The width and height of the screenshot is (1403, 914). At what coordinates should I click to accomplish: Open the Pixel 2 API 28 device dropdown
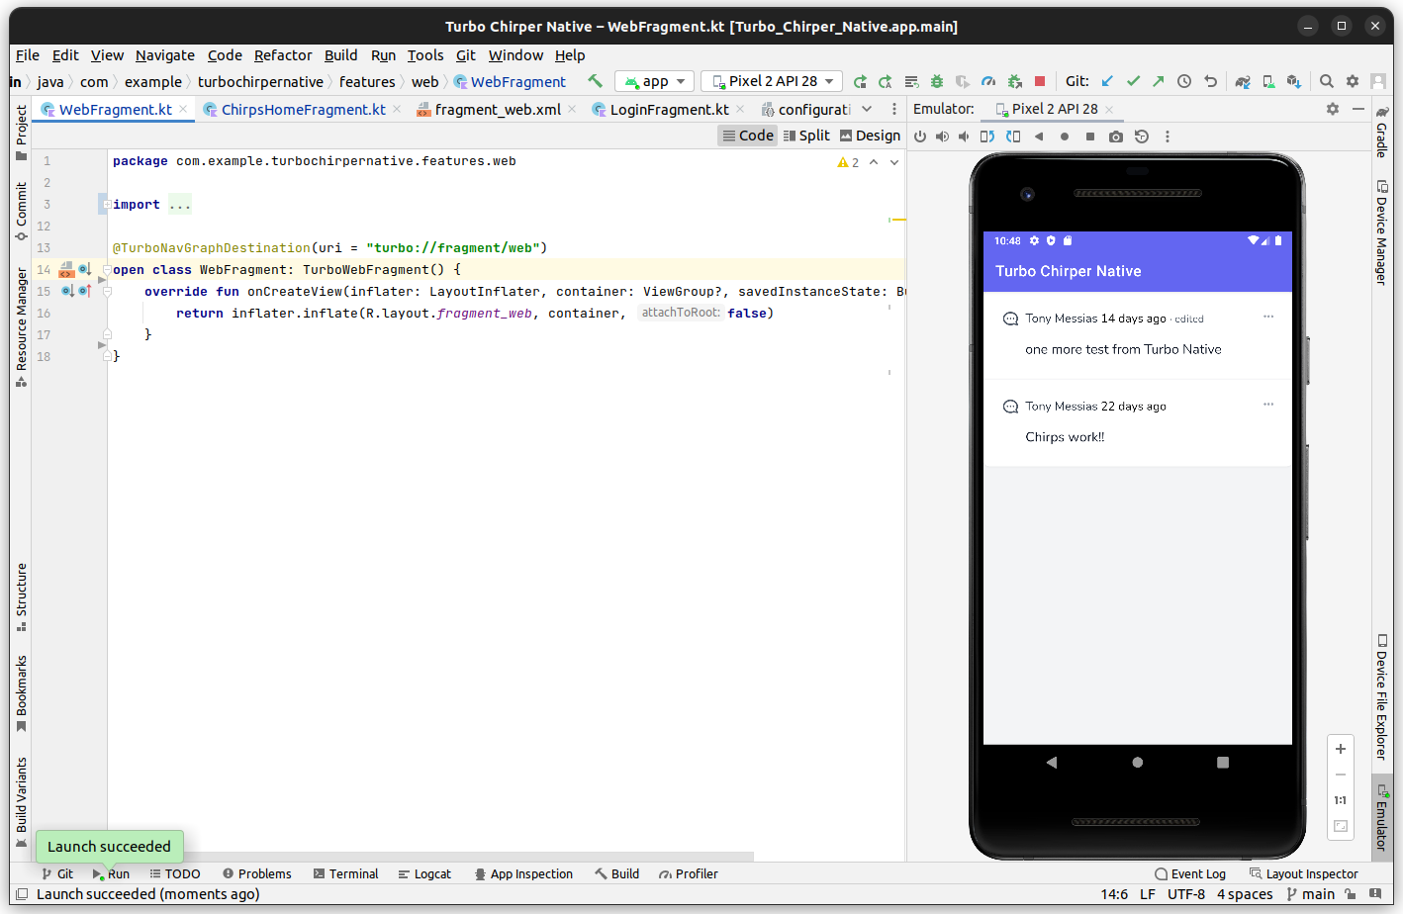(x=772, y=81)
